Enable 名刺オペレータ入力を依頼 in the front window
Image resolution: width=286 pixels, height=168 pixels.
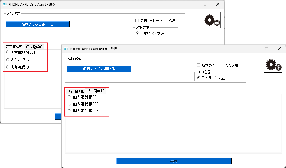(x=198, y=65)
